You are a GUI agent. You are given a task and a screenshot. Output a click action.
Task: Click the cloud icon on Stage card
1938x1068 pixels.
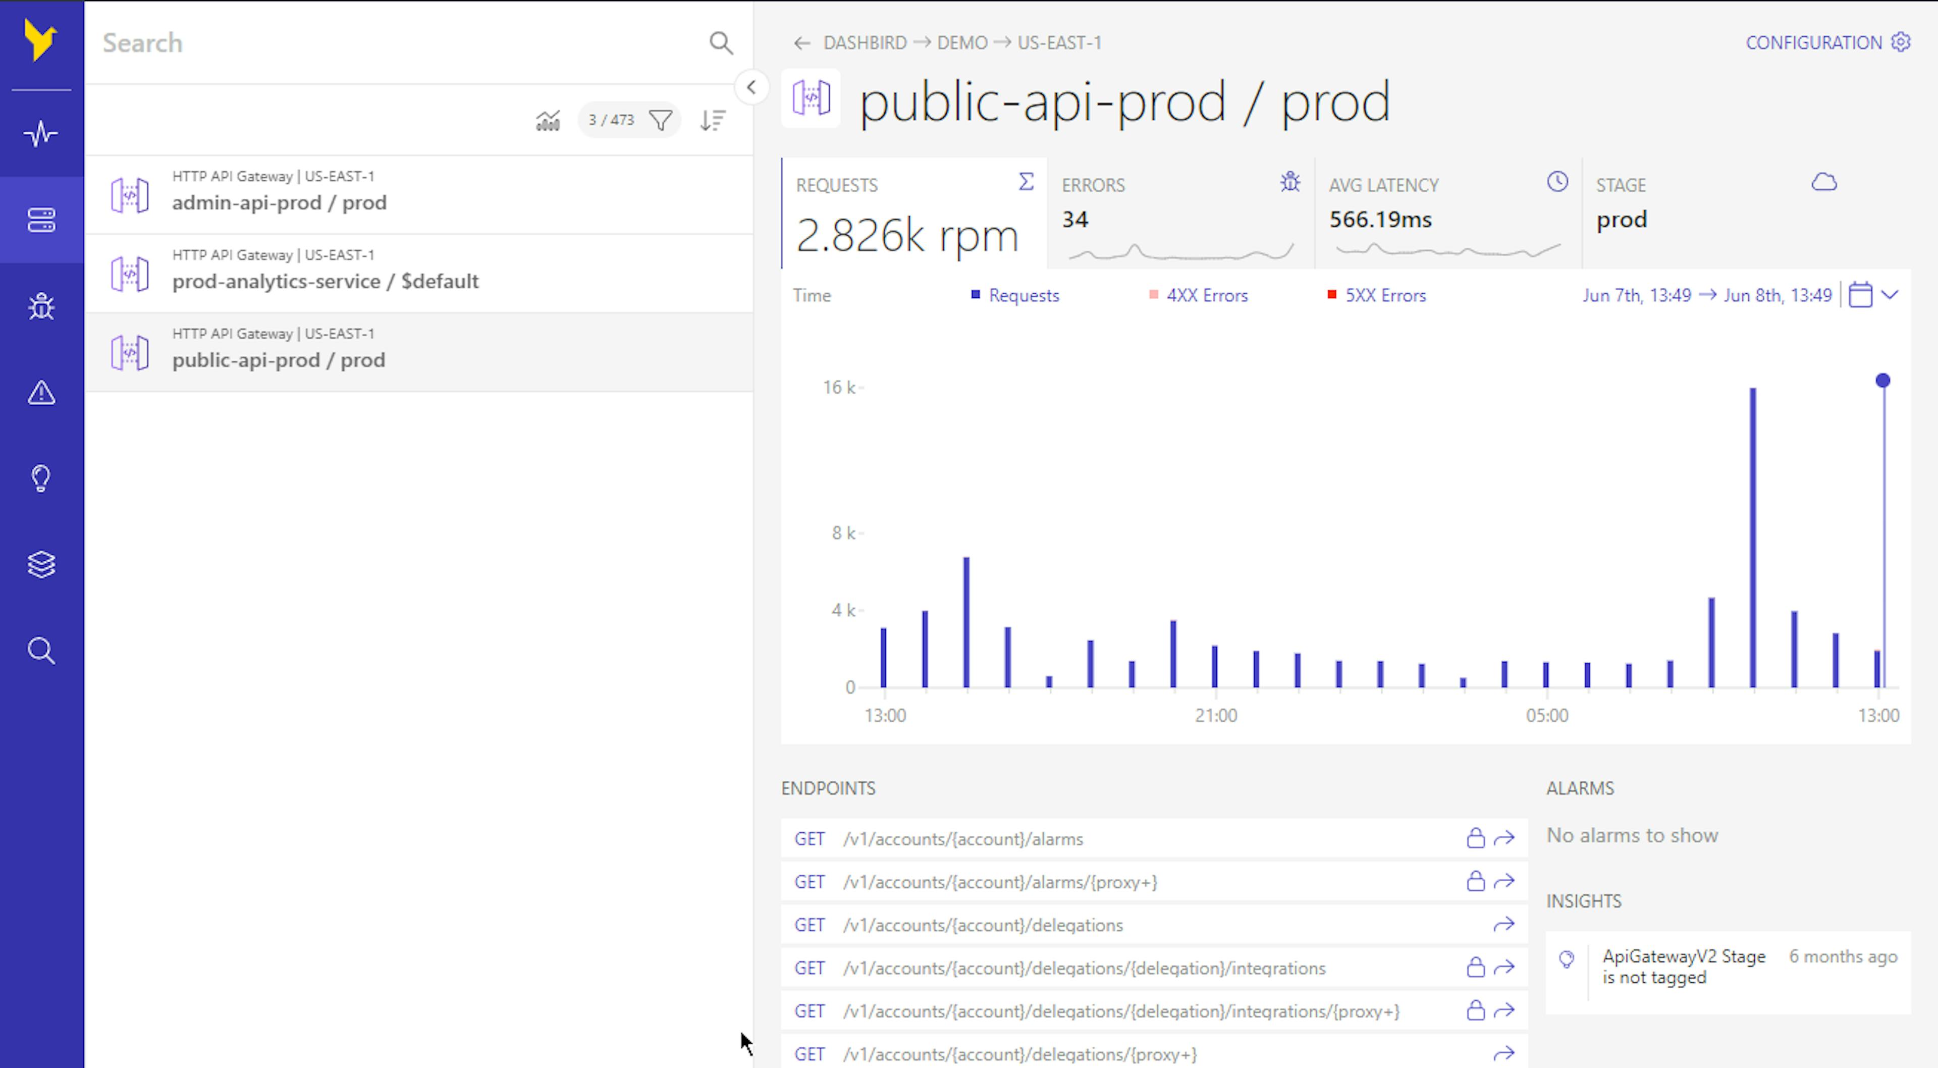point(1824,182)
